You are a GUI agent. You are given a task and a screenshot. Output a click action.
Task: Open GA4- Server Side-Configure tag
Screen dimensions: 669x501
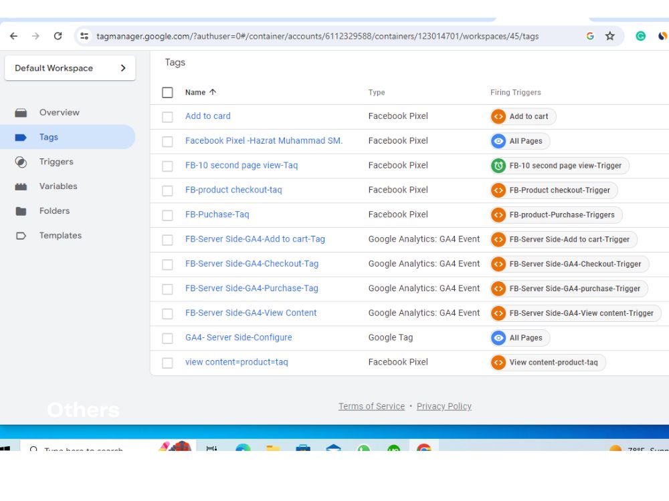pyautogui.click(x=239, y=337)
